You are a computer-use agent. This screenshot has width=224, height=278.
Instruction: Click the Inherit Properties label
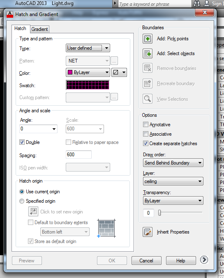(x=173, y=232)
